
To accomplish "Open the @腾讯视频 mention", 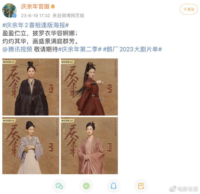I will pyautogui.click(x=17, y=49).
